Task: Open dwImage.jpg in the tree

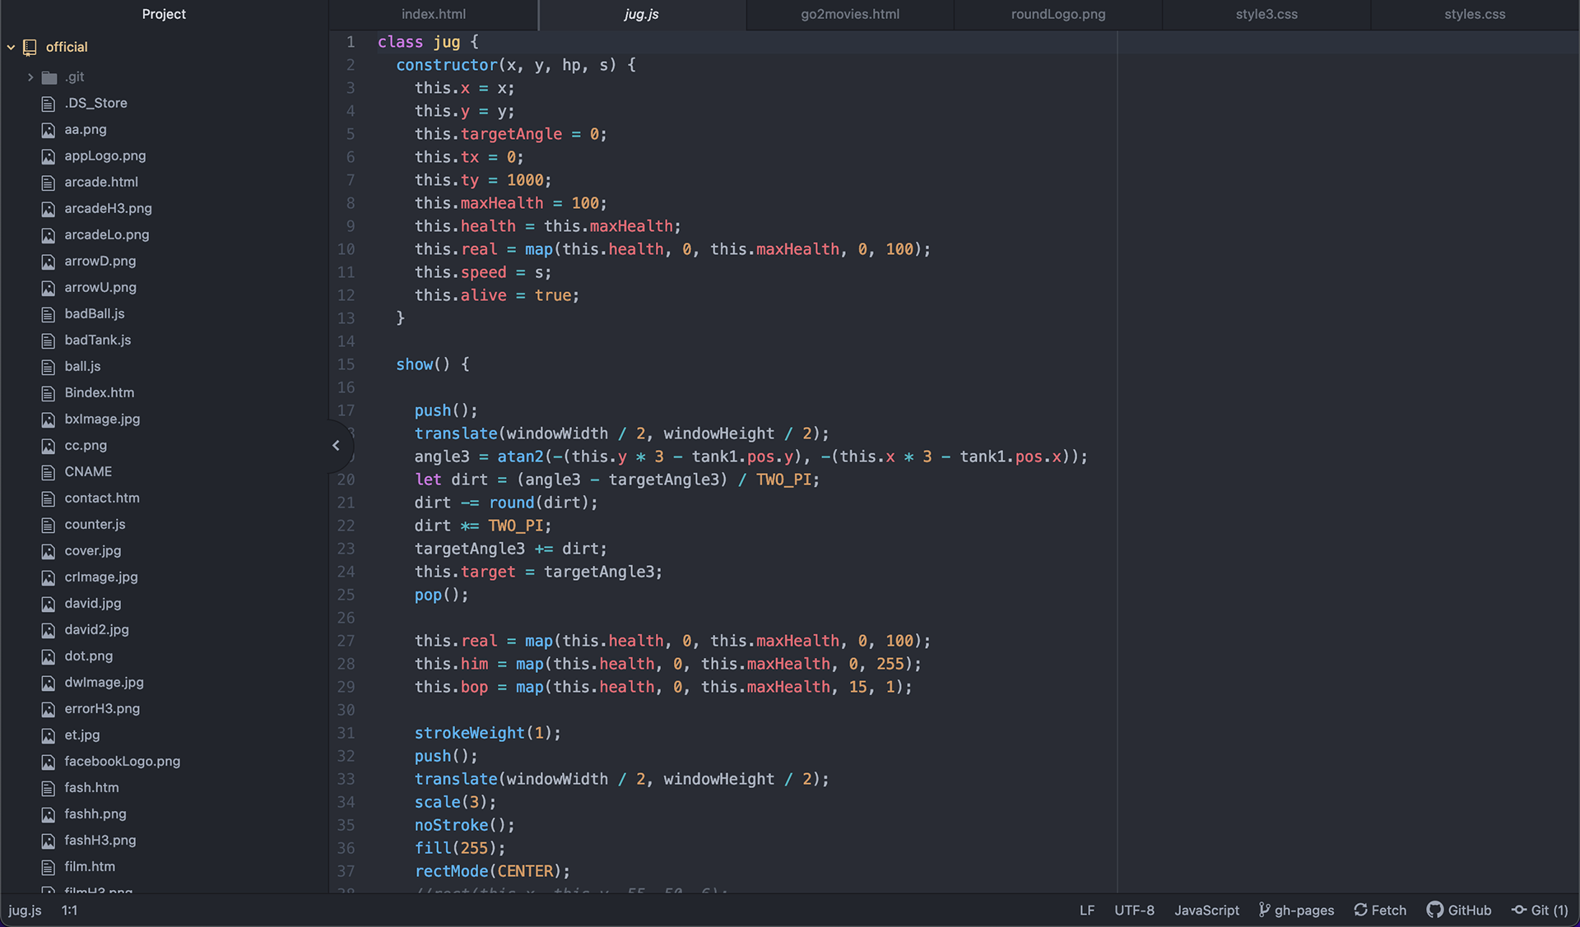Action: 105,683
